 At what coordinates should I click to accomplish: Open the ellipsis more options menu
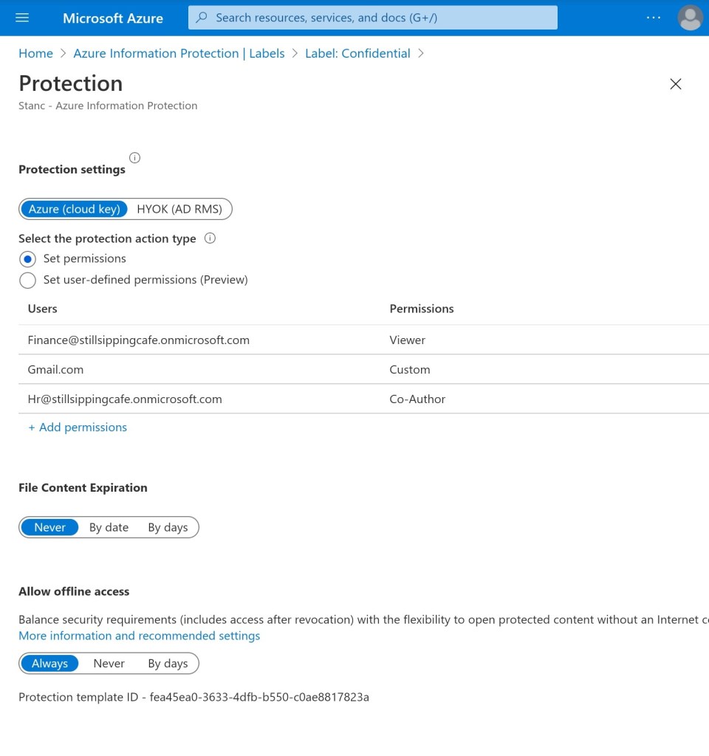(653, 18)
